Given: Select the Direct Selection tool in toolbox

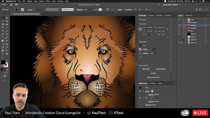Looking at the screenshot, I should click(7, 18).
